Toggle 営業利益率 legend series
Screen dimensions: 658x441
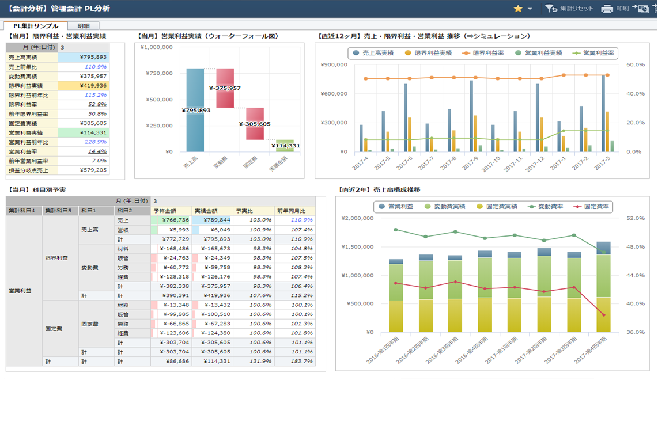[x=593, y=53]
